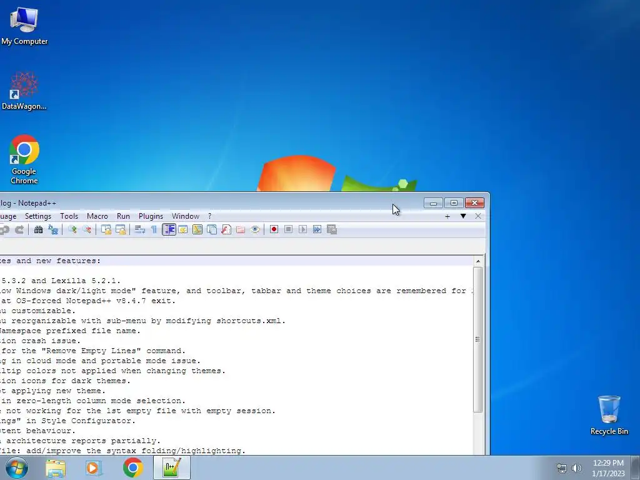This screenshot has width=640, height=480.
Task: Close current document with menu bar X
Action: click(x=478, y=216)
